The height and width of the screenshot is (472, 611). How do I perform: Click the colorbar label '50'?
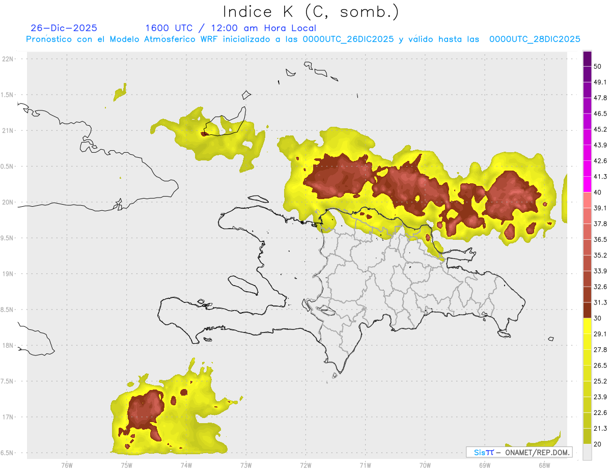[x=599, y=67]
